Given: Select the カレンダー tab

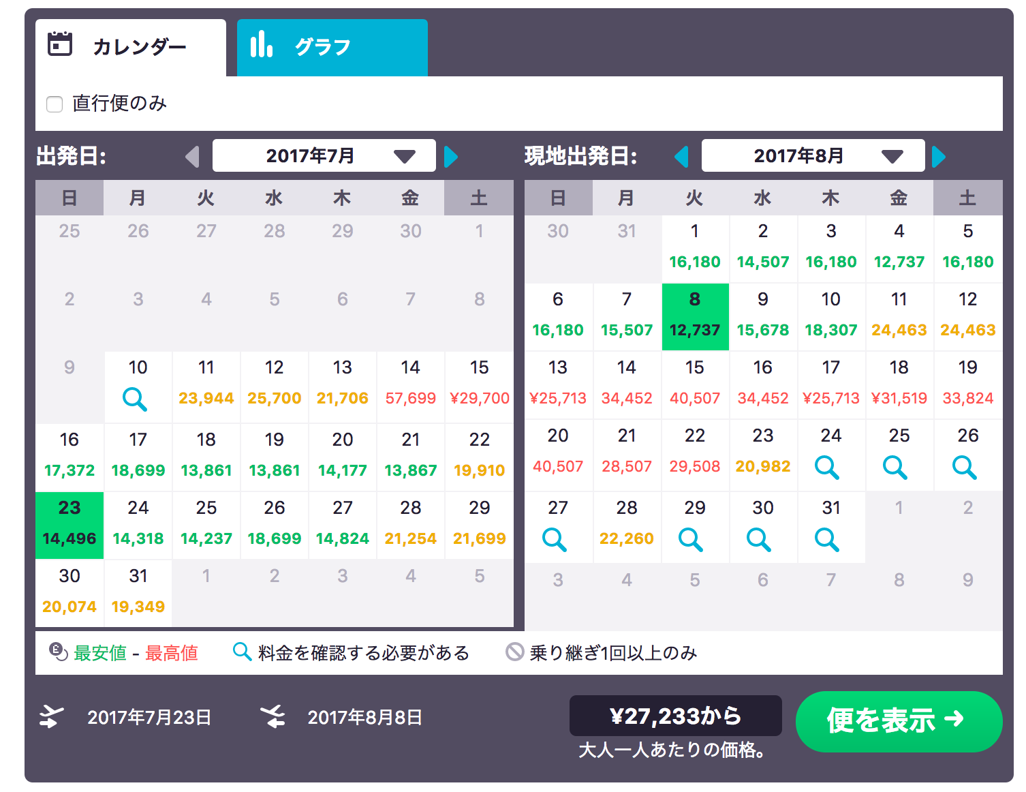Looking at the screenshot, I should pos(131,47).
